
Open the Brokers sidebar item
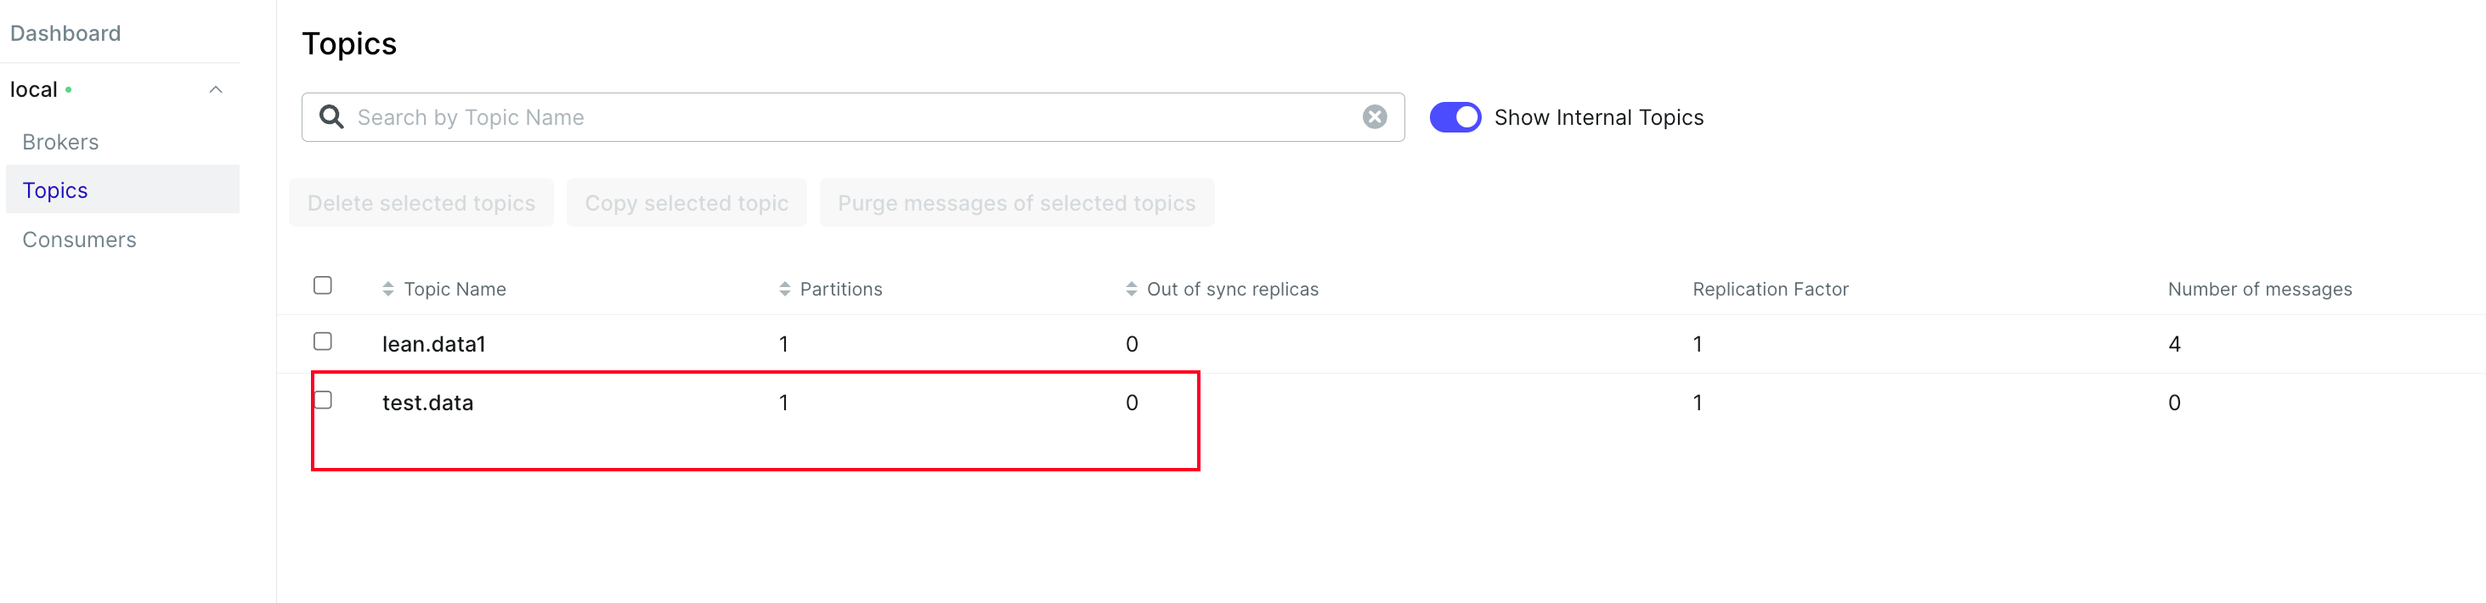61,142
